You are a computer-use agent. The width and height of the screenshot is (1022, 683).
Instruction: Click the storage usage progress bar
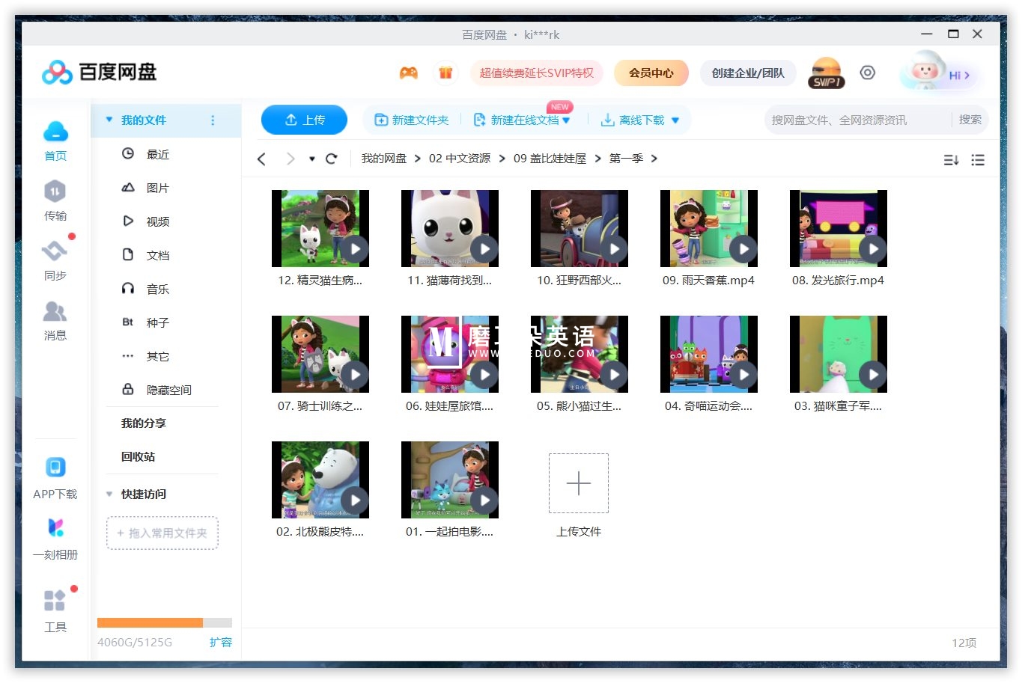pyautogui.click(x=164, y=622)
